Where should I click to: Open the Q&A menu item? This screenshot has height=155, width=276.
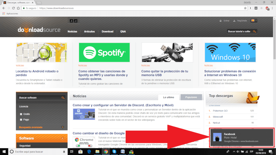tap(123, 32)
